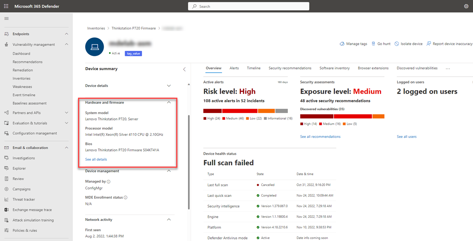Collapse the Endpoints section chevron
The height and width of the screenshot is (241, 473).
(x=67, y=34)
